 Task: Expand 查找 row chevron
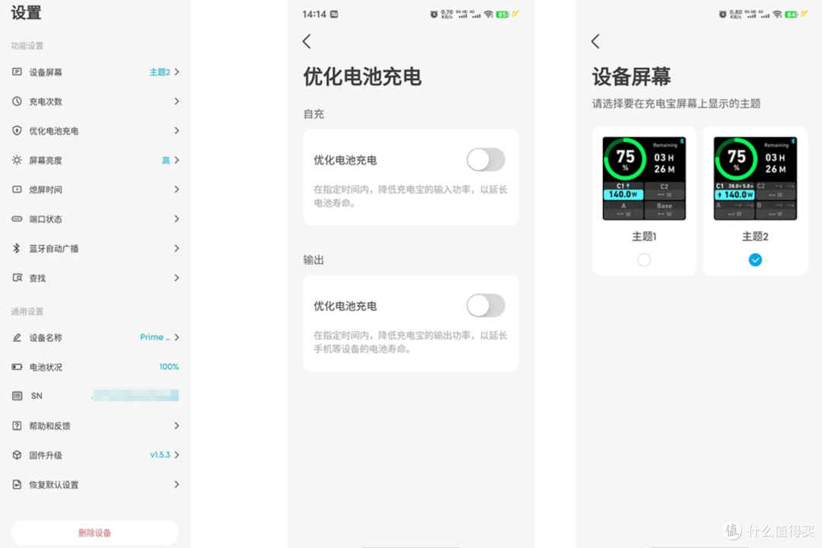tap(177, 277)
